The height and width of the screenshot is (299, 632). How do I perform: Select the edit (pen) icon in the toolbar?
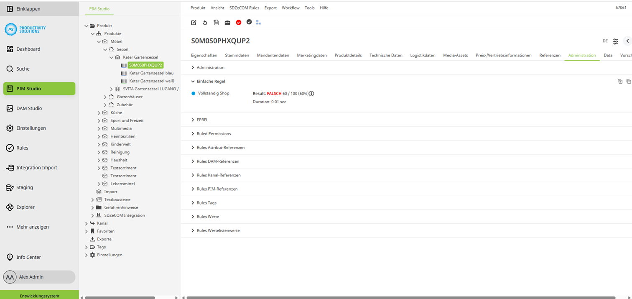pos(194,23)
